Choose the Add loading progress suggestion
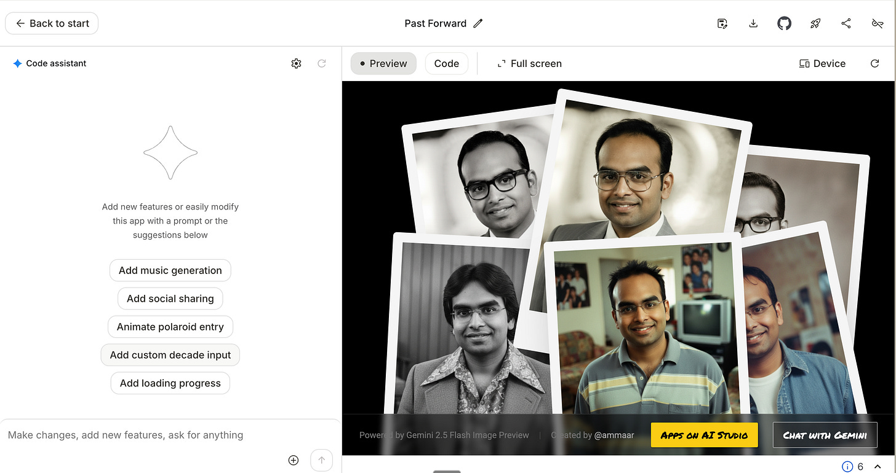 pos(170,383)
